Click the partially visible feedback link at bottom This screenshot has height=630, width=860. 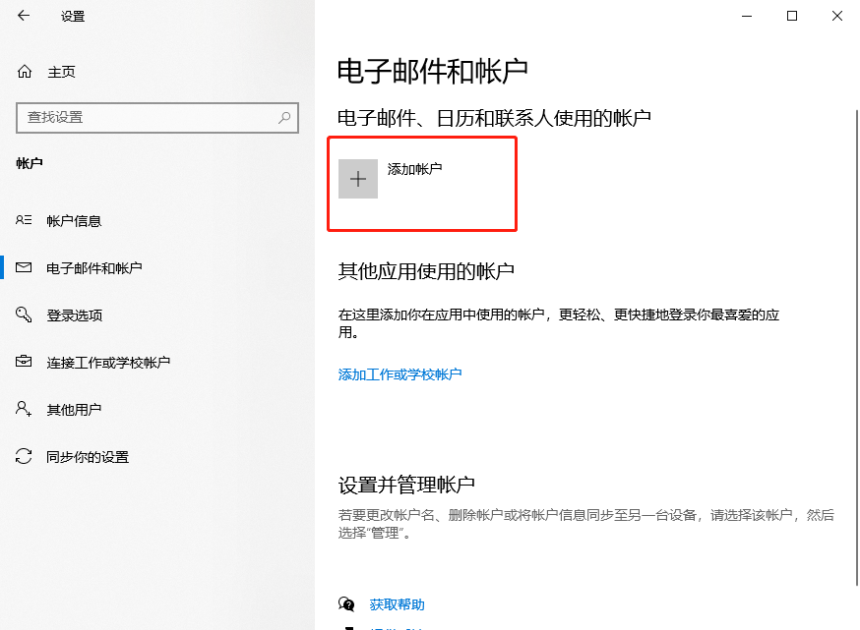(394, 626)
